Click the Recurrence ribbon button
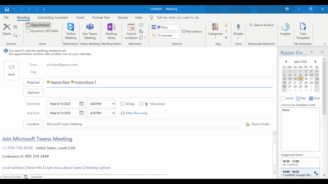328x184 pixels. click(192, 31)
